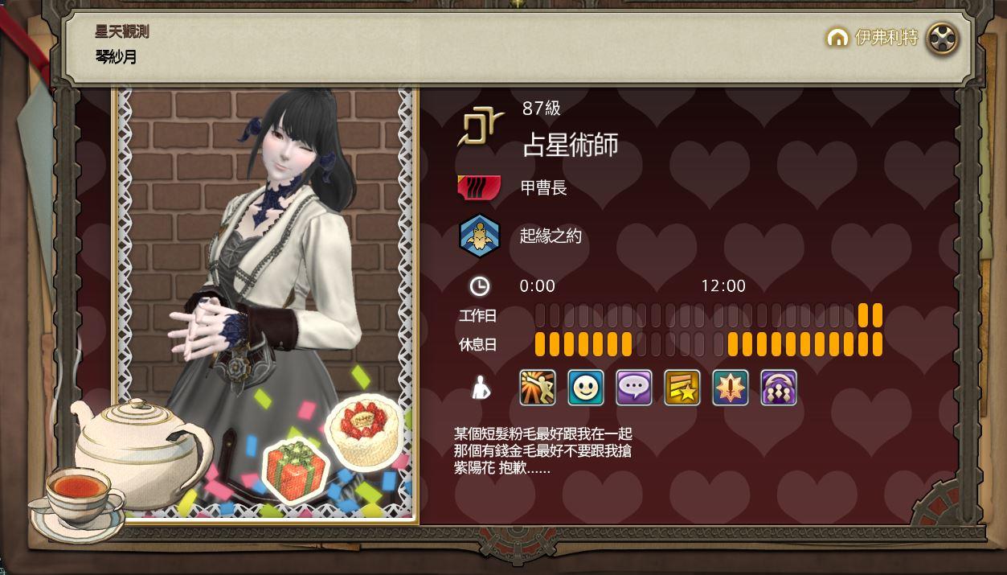
Task: Click the round film reel icon at top right
Action: pos(943,38)
